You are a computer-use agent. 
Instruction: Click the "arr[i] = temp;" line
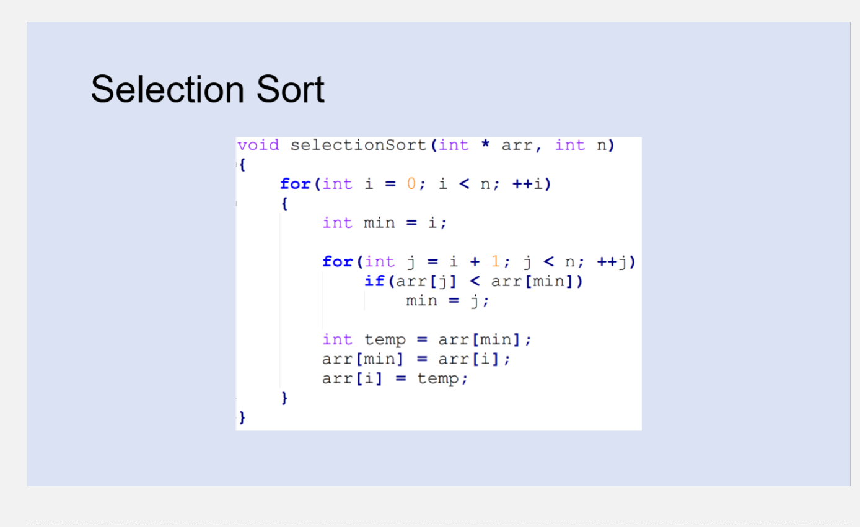(395, 378)
